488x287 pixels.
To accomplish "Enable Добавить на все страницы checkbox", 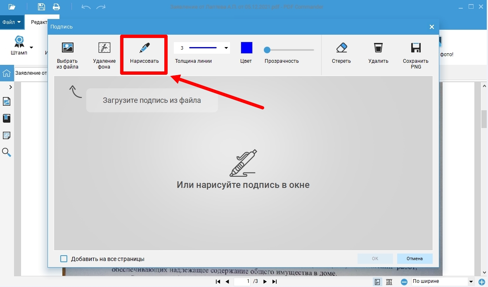I will 64,259.
